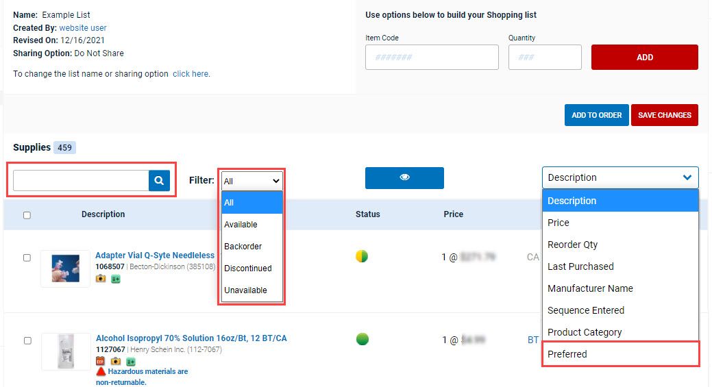Click the red hazardous materials warning triangle
This screenshot has width=712, height=387.
click(x=101, y=372)
